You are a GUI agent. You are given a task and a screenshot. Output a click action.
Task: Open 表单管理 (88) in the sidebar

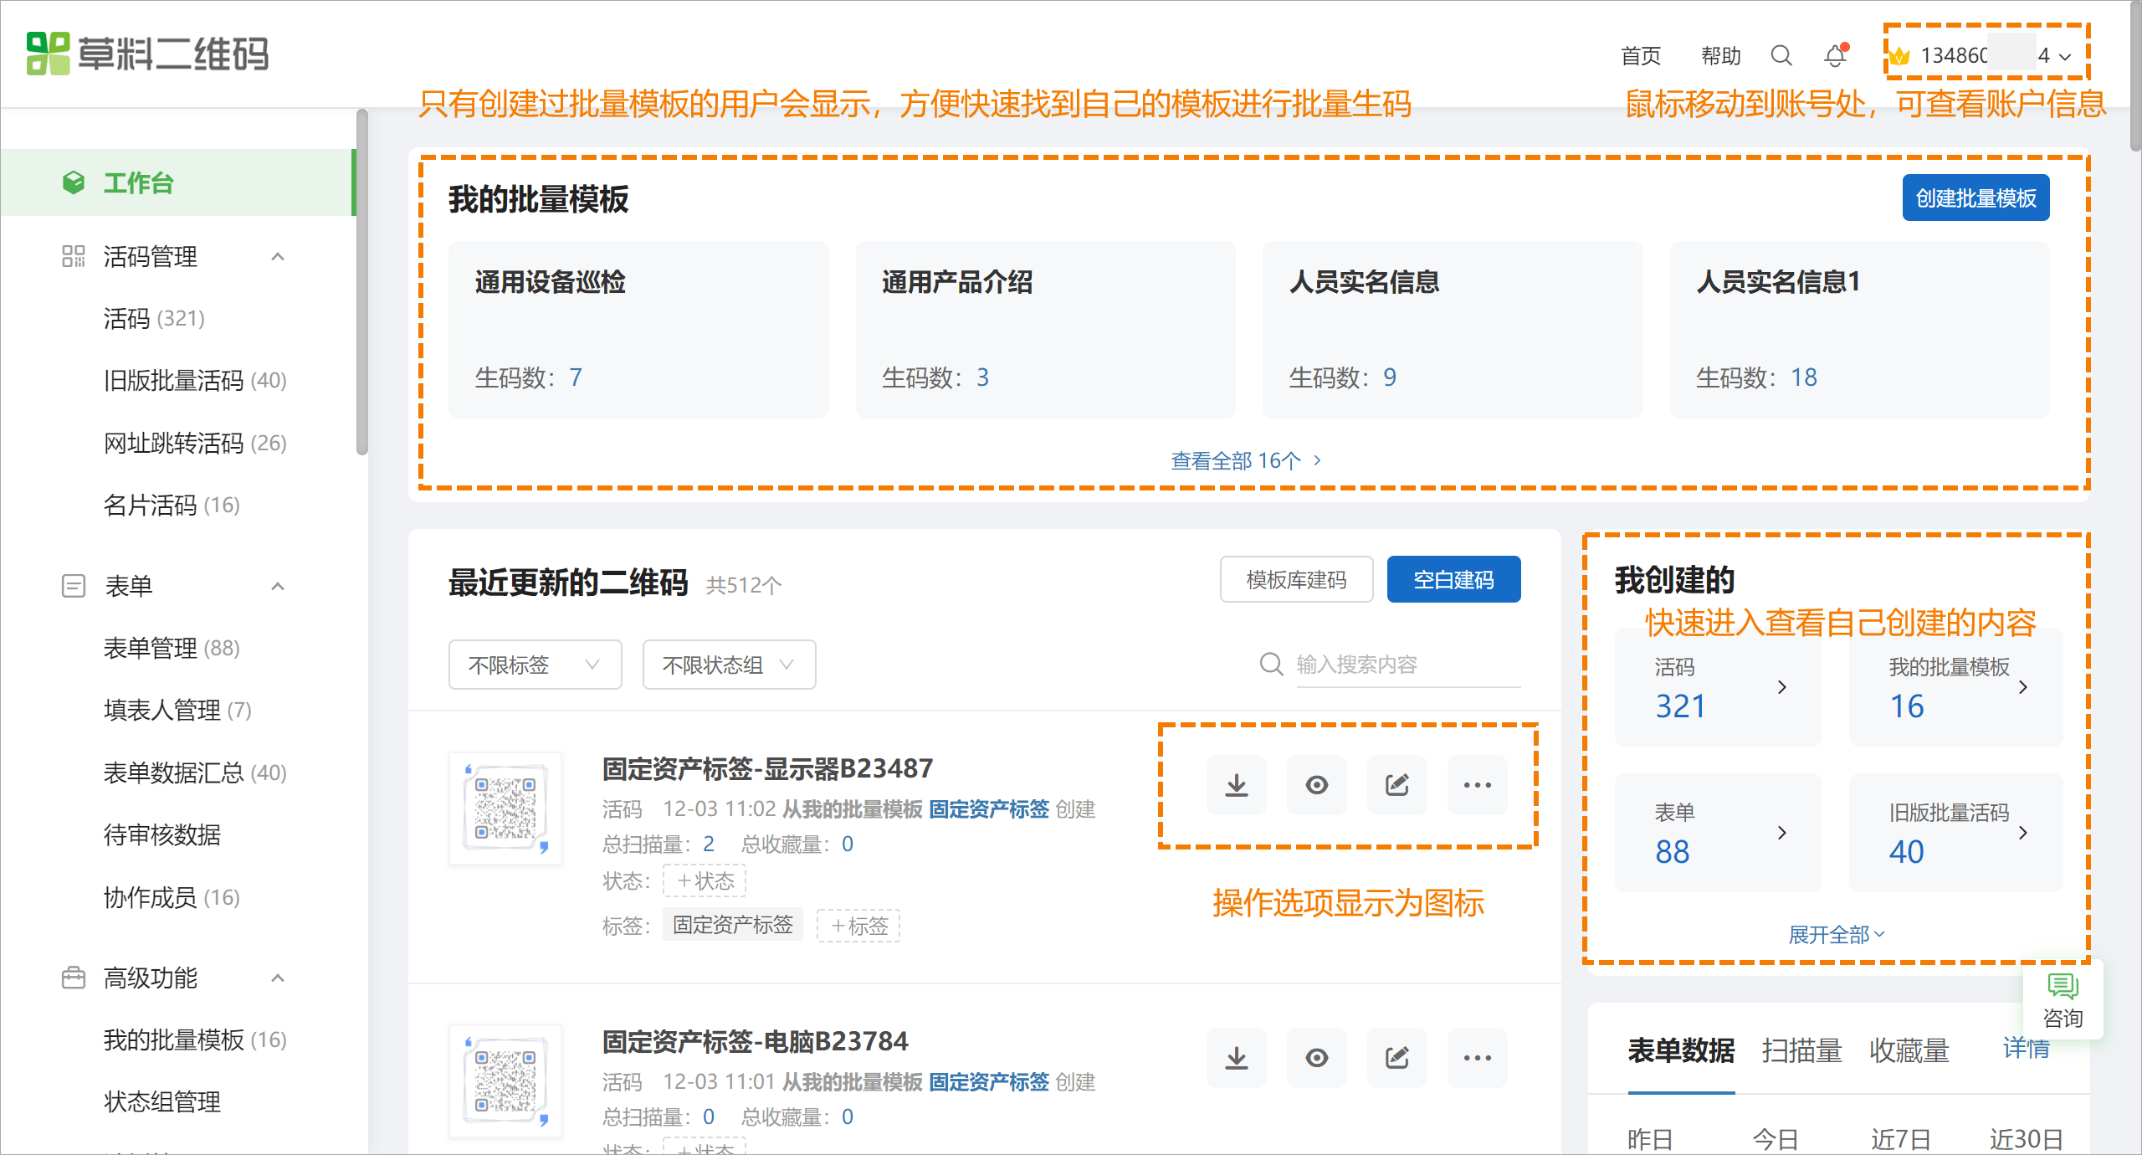172,648
